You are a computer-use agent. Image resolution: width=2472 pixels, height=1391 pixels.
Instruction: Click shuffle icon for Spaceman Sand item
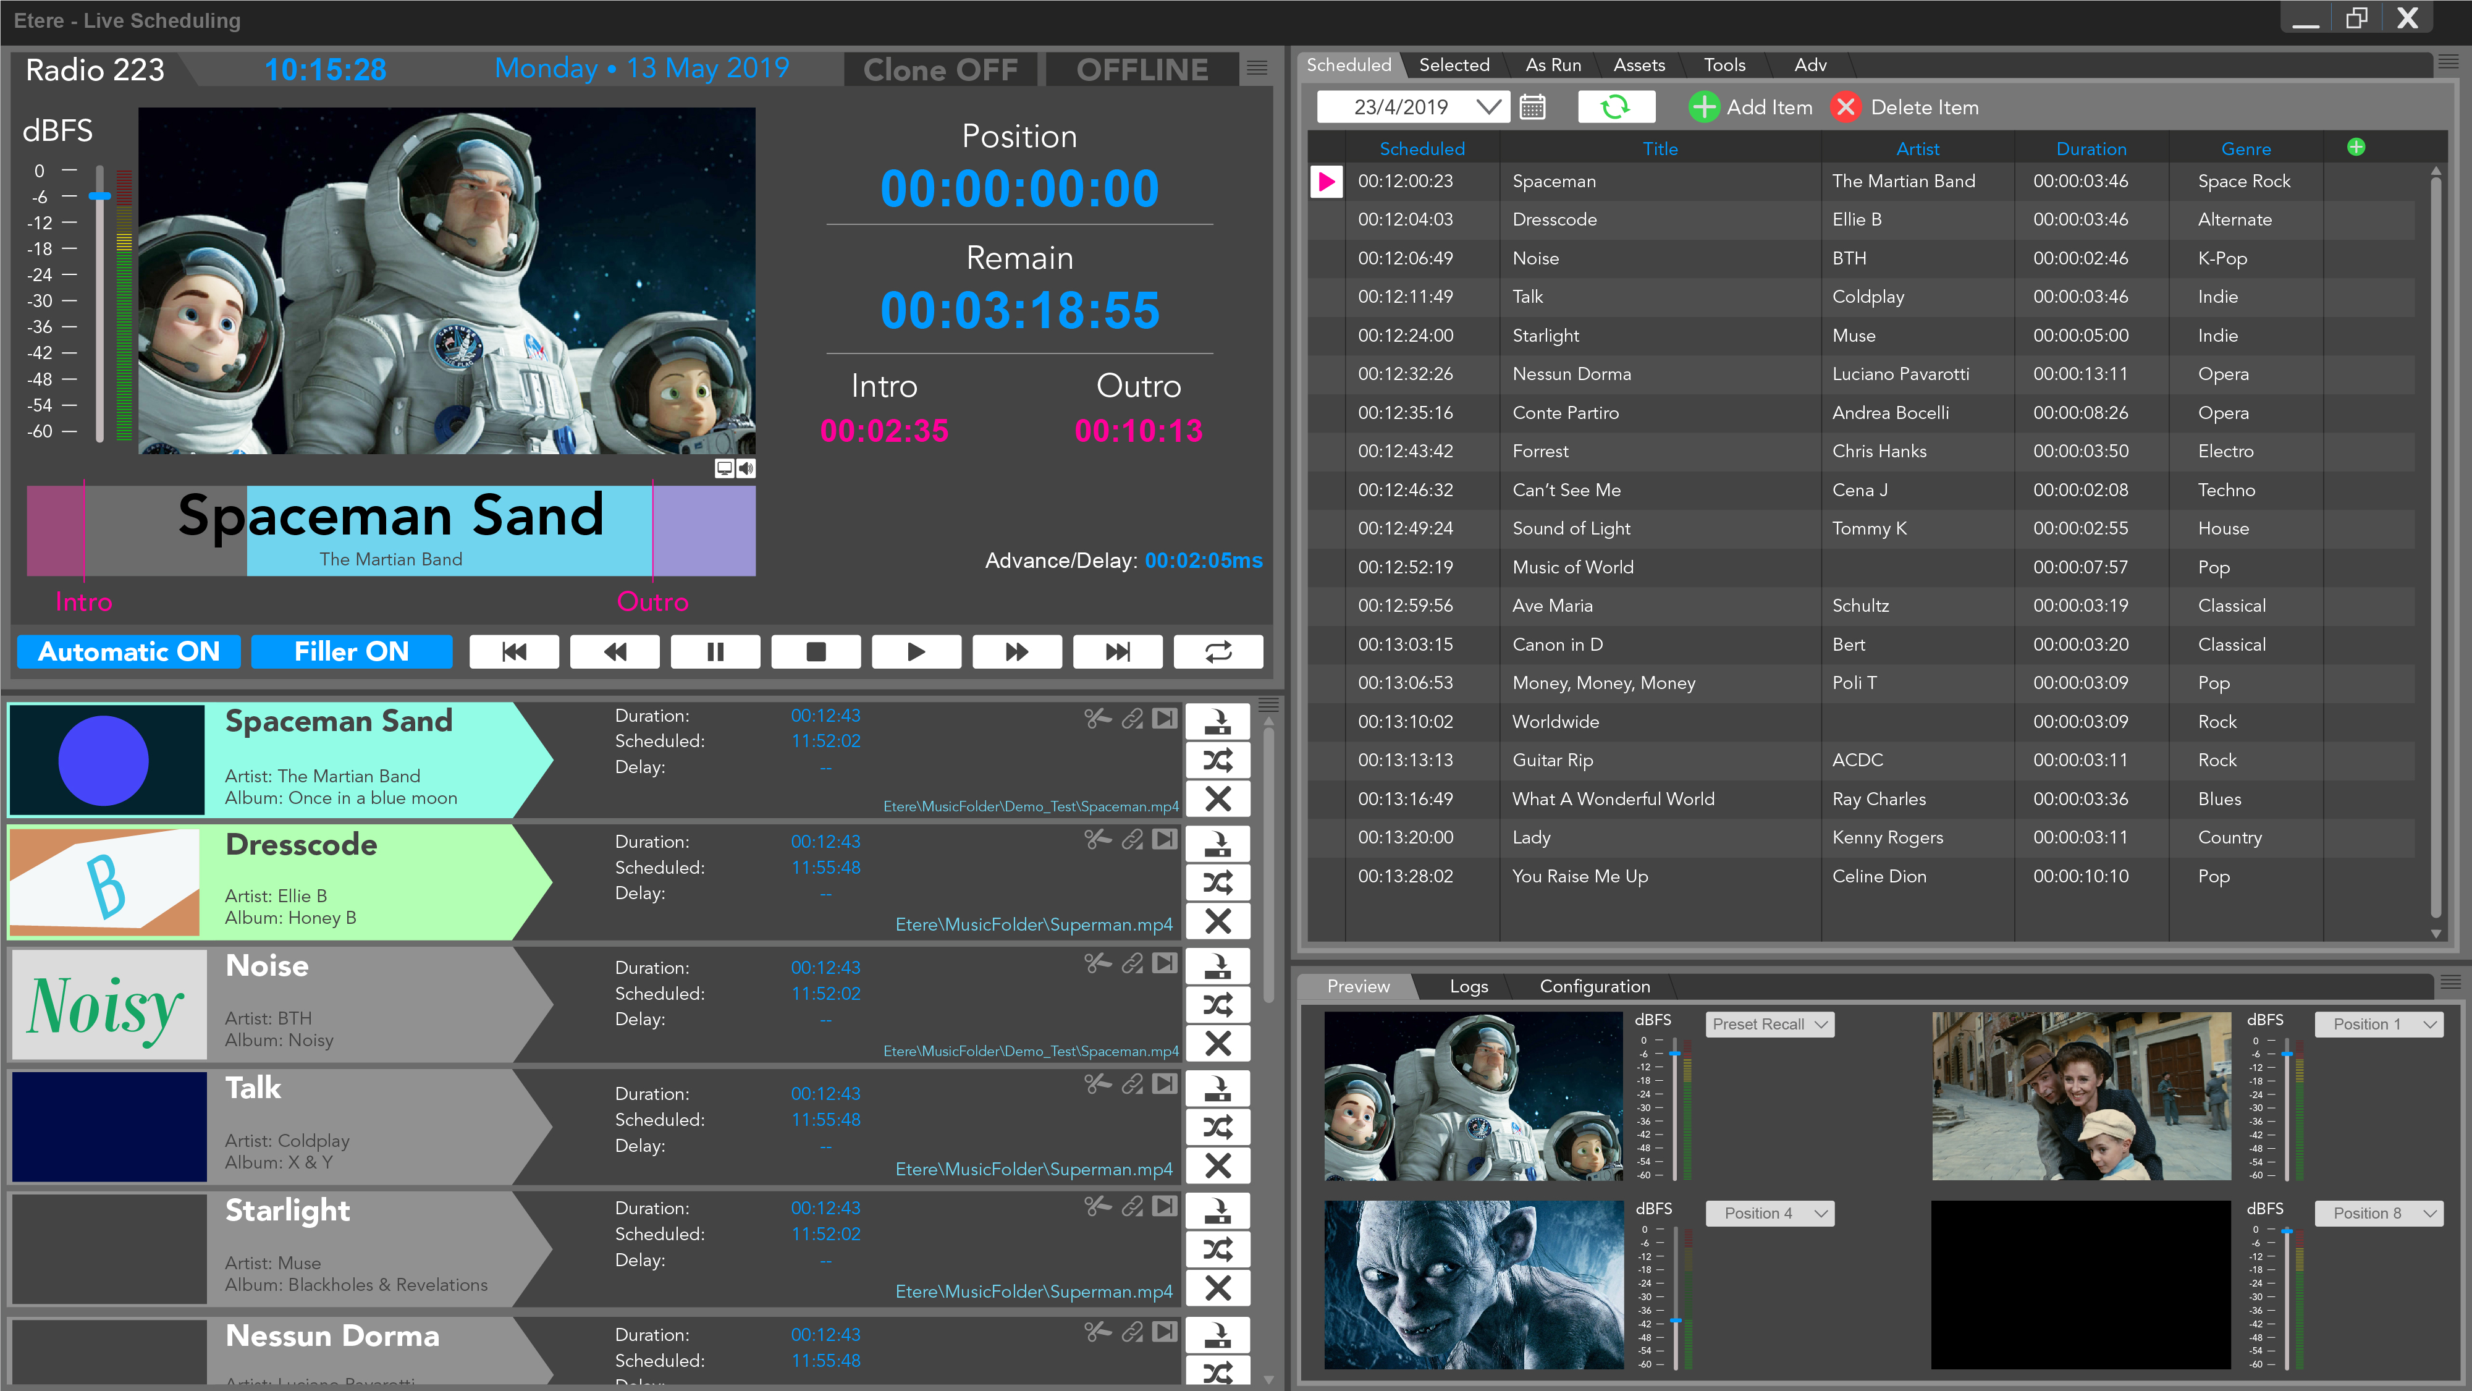coord(1217,760)
